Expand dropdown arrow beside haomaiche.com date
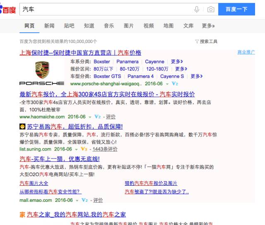Screen dimensions: 265x225 [90, 117]
